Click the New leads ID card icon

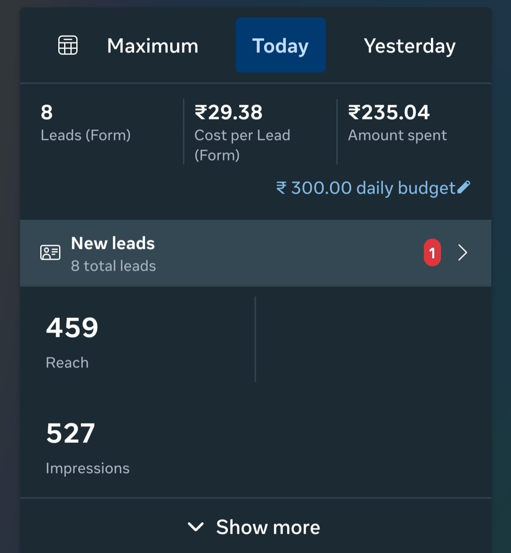[50, 253]
